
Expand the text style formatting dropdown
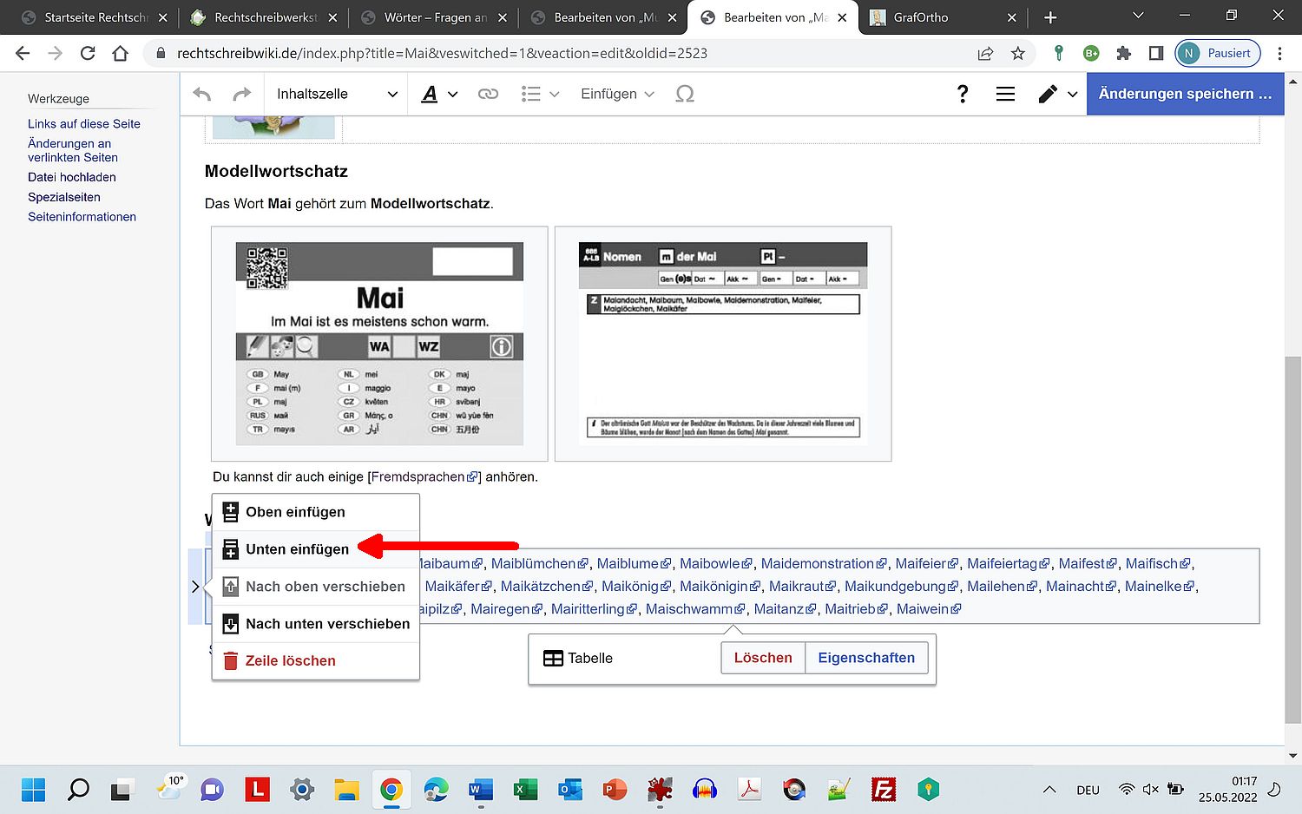point(439,94)
